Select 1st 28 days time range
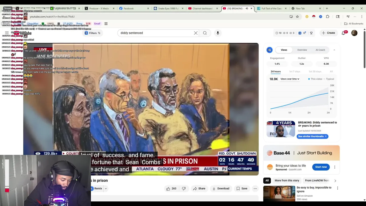This screenshot has height=206, width=366. pos(315,72)
